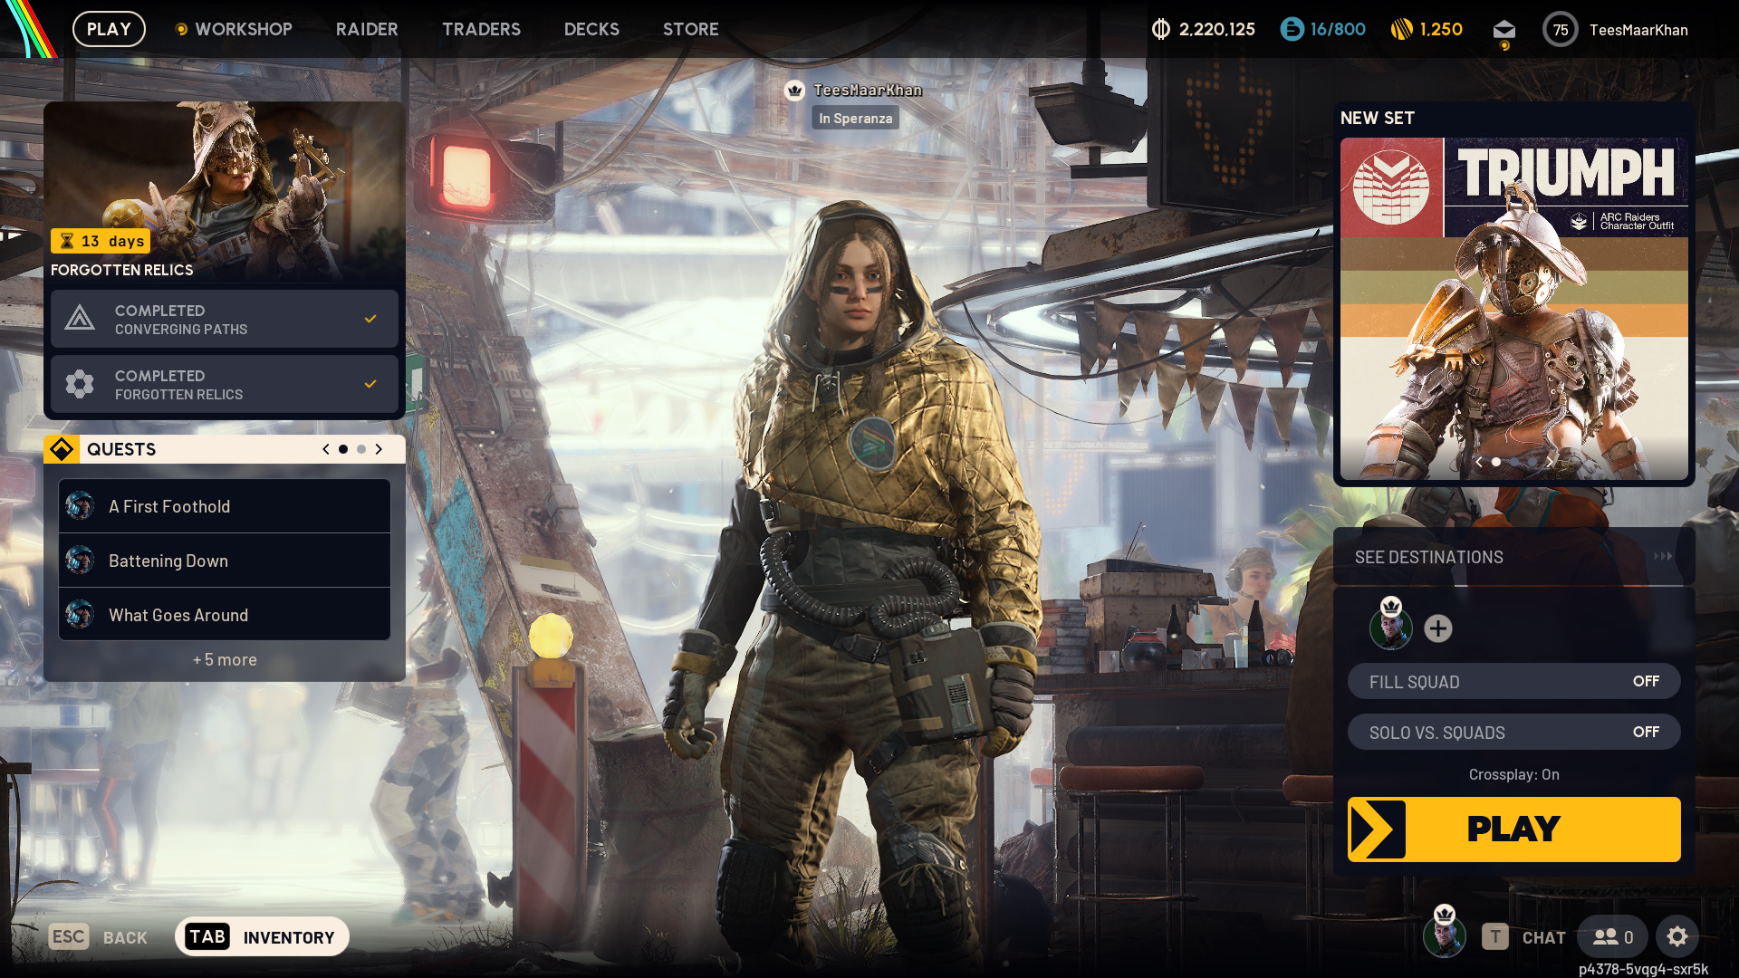Click the TeesMaarKhan username in top bar
The height and width of the screenshot is (978, 1739).
(x=1638, y=30)
